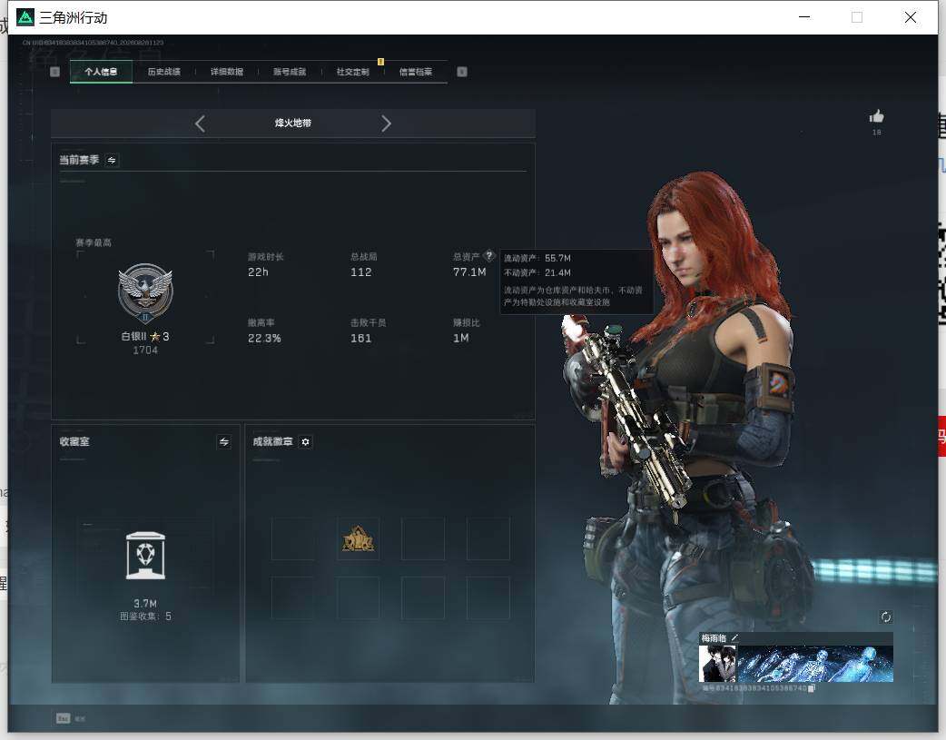The width and height of the screenshot is (946, 740).
Task: Click the 击败干员 value 161
Action: 360,339
